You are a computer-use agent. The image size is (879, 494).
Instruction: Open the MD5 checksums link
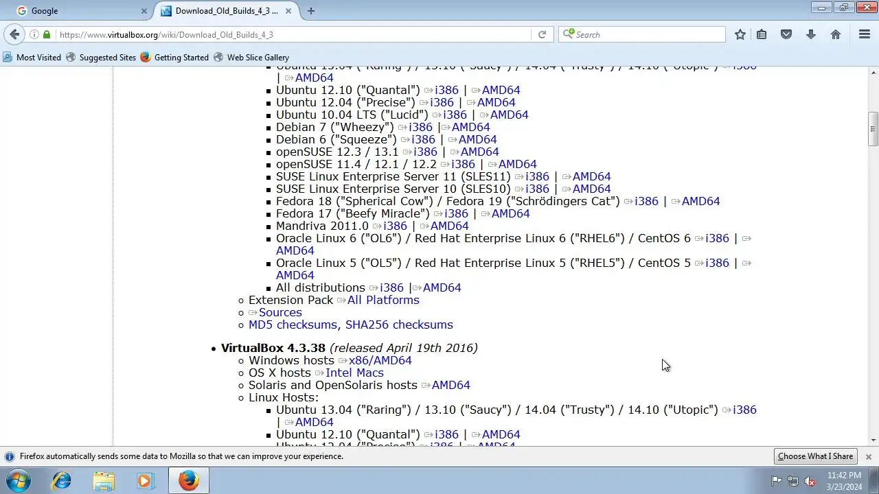[293, 325]
